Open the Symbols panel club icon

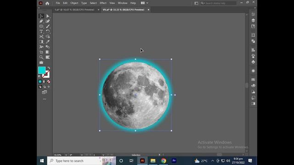coord(253,62)
